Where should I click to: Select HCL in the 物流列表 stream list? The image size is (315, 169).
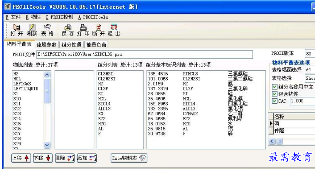[x=17, y=79]
